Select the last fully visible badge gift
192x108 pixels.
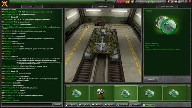(174, 93)
